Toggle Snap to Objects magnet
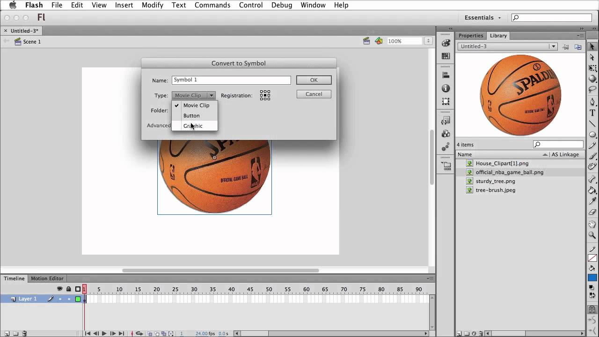 [x=592, y=309]
